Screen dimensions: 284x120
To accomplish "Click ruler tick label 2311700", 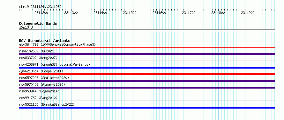I will click(189, 13).
